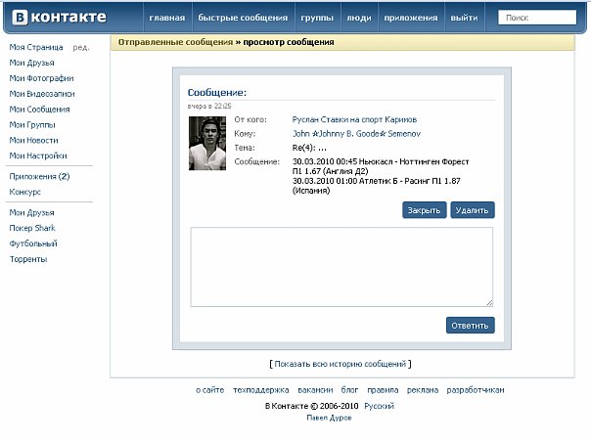Go to Мои Фотографии in sidebar
This screenshot has height=443, width=591.
coord(41,78)
